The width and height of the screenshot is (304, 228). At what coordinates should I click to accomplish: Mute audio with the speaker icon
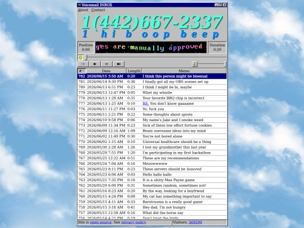point(194,64)
